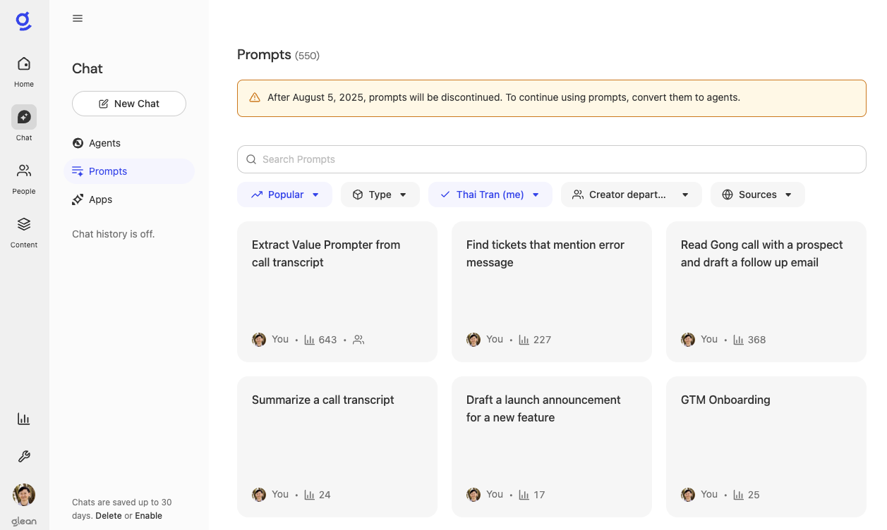Click the user profile avatar
Screen dimensions: 887x530
[24, 495]
